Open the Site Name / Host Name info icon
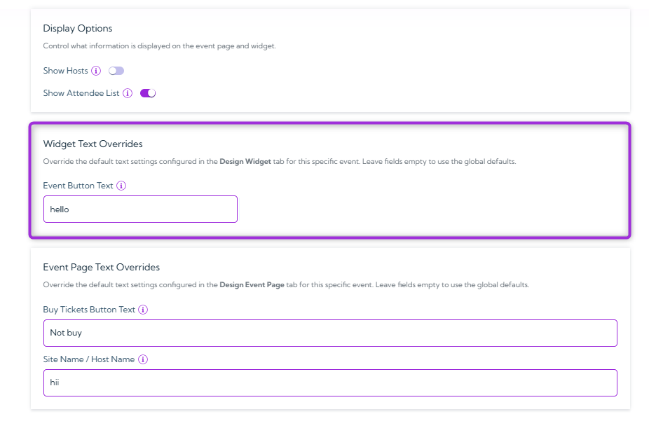The width and height of the screenshot is (649, 421). [x=143, y=359]
